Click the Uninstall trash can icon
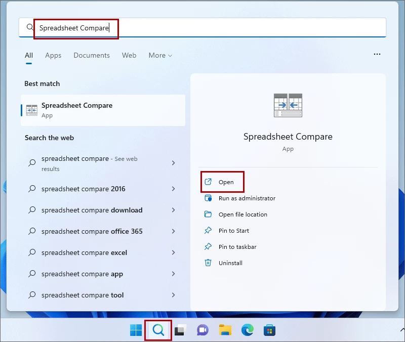Viewport: 405px width, 342px height. click(x=208, y=263)
